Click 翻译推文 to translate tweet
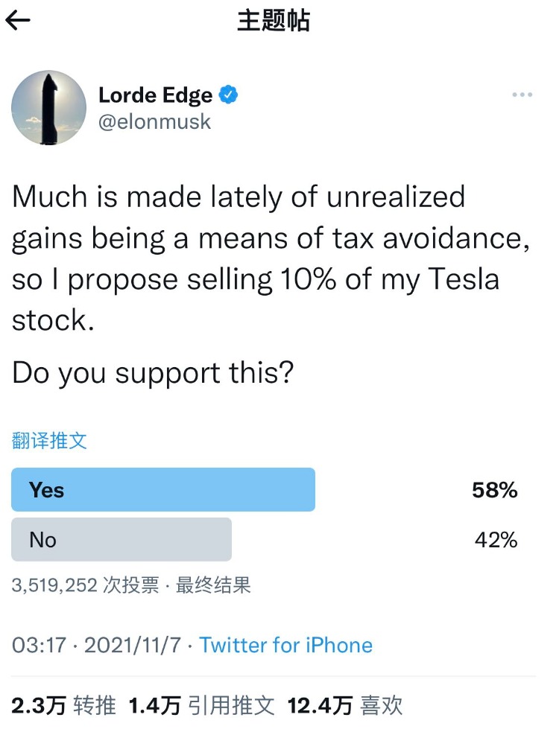Image resolution: width=559 pixels, height=732 pixels. (x=49, y=440)
